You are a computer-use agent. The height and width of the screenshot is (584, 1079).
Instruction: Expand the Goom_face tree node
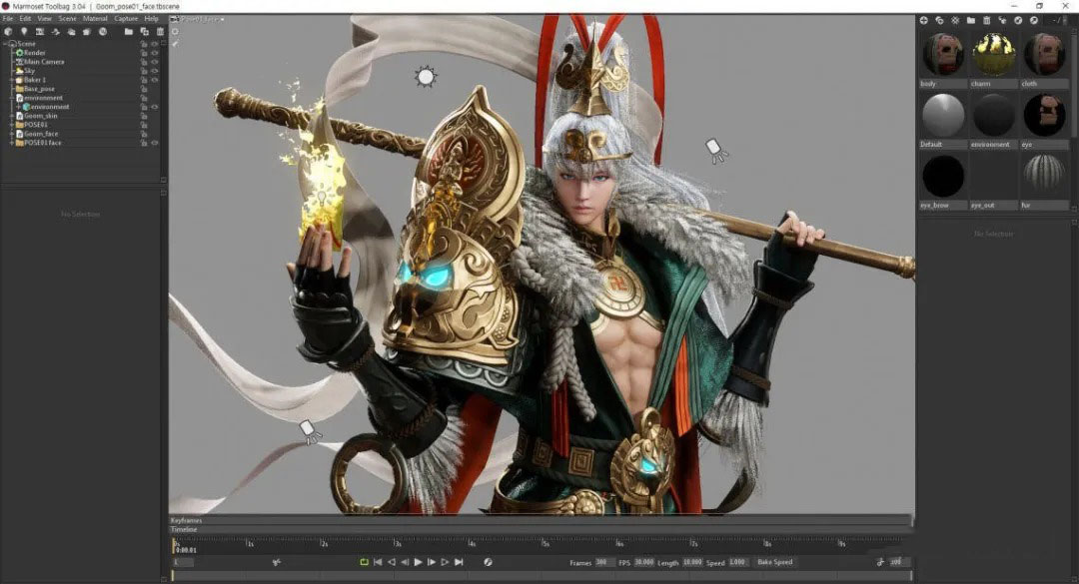pos(13,134)
